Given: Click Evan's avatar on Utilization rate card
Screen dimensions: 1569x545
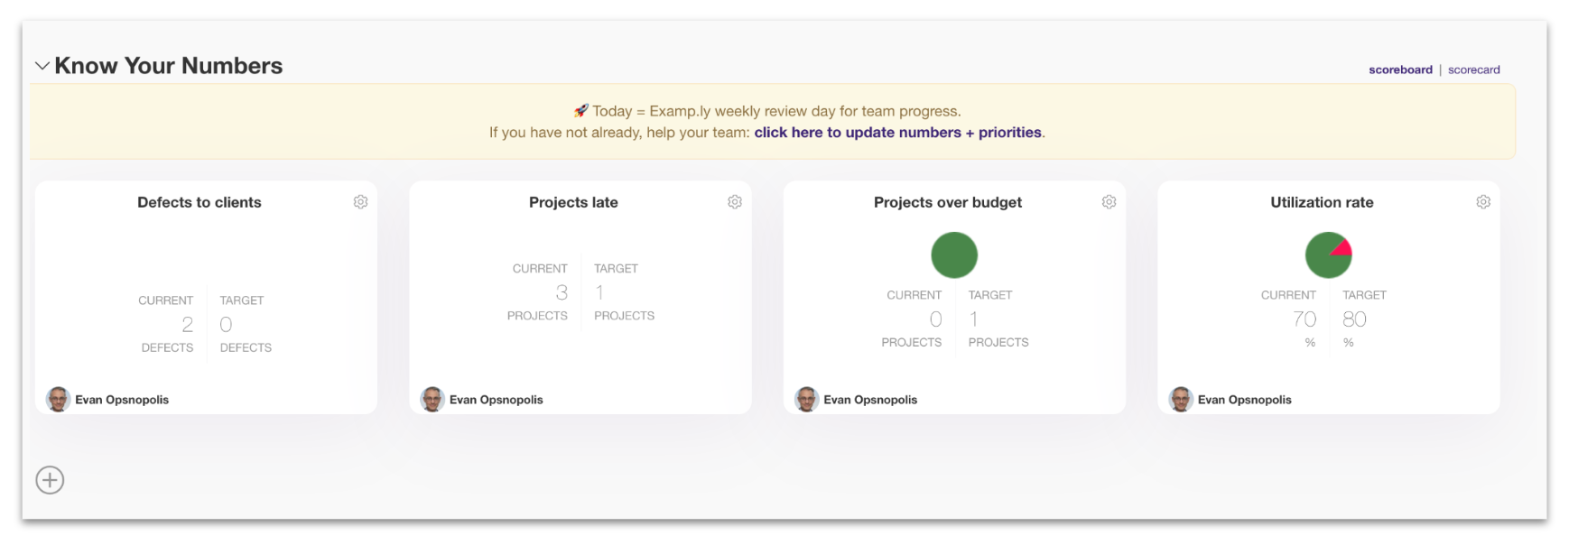Looking at the screenshot, I should tap(1181, 399).
